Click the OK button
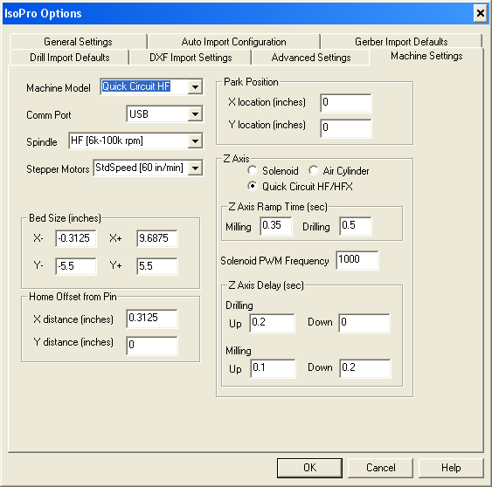Screen dimensions: 492x487 (309, 468)
